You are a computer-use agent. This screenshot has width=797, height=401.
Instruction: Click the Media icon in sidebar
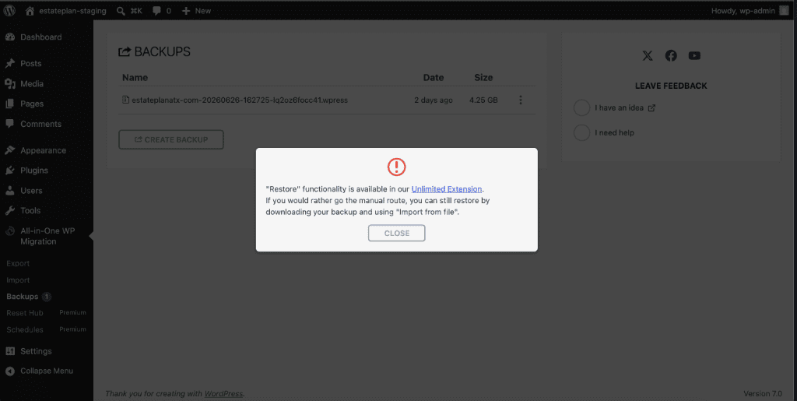coord(9,84)
